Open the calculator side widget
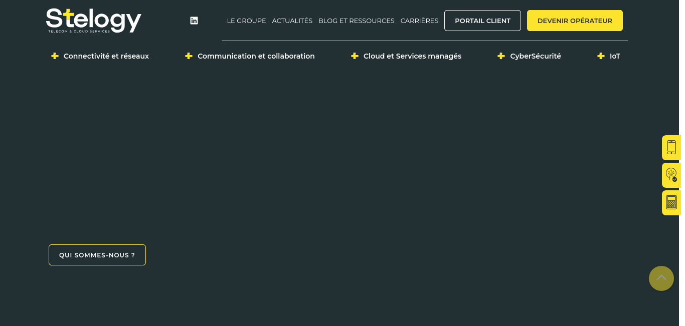The image size is (685, 326). [671, 203]
